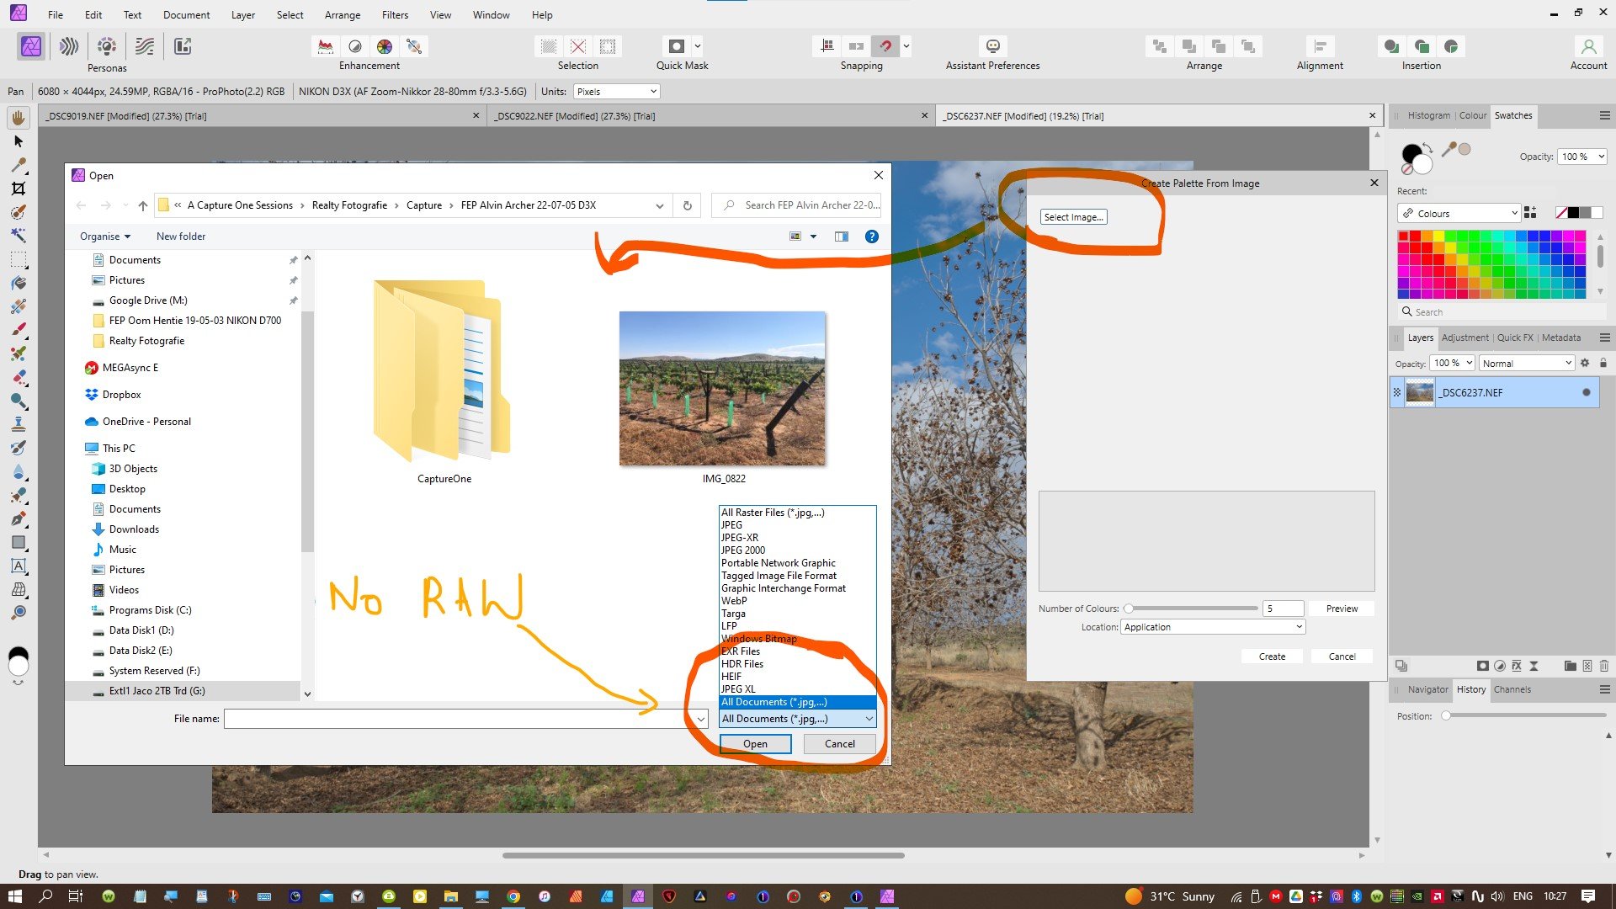The width and height of the screenshot is (1616, 909).
Task: Open the Alignment options
Action: tap(1320, 46)
